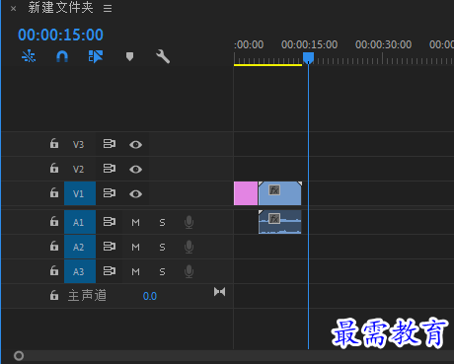Click master track volume value 0.0
This screenshot has width=454, height=364.
150,296
